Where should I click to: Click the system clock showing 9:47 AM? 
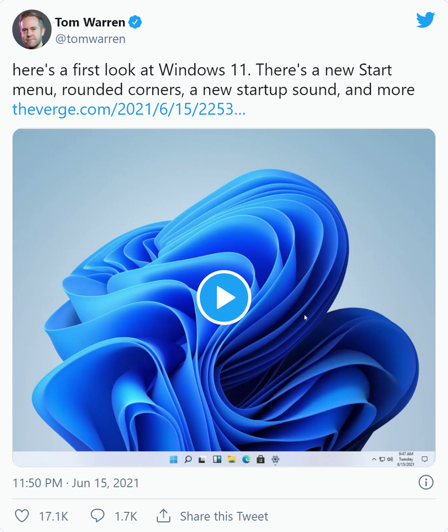coord(406,459)
